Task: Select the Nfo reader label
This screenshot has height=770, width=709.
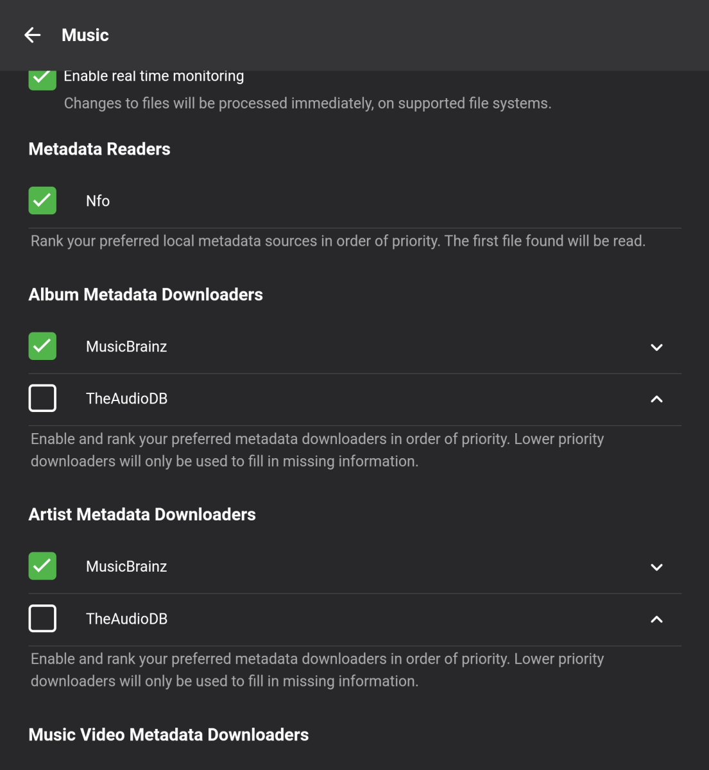Action: pyautogui.click(x=98, y=201)
